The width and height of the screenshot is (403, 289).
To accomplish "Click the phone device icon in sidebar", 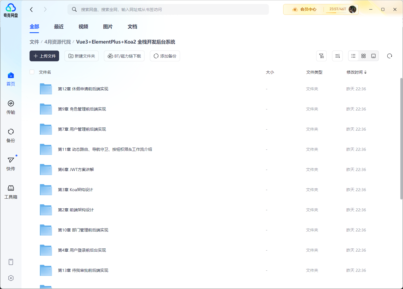I will click(x=11, y=262).
